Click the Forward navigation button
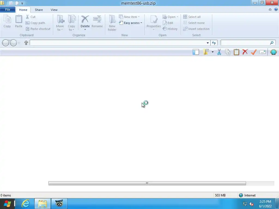The image size is (279, 209). coord(13,43)
